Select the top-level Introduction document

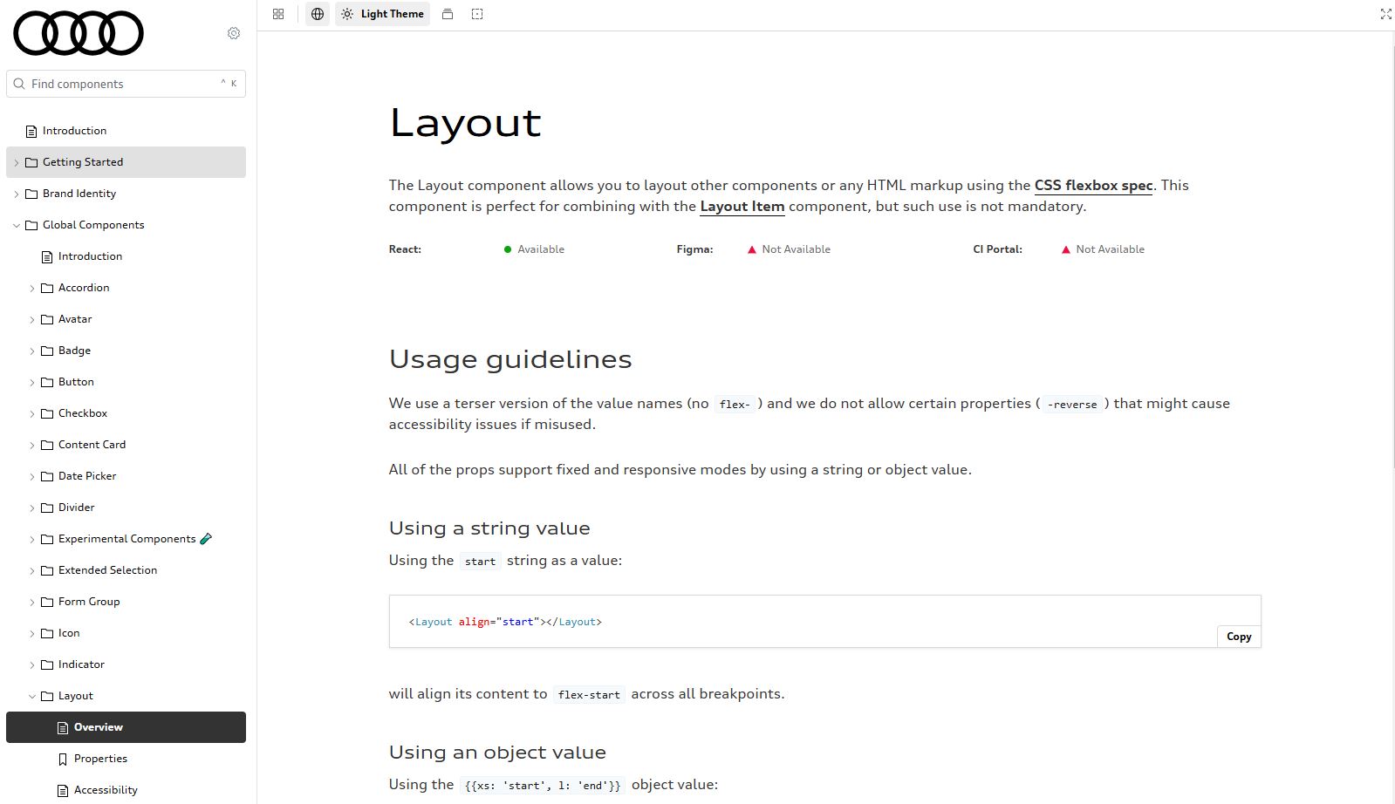[74, 131]
